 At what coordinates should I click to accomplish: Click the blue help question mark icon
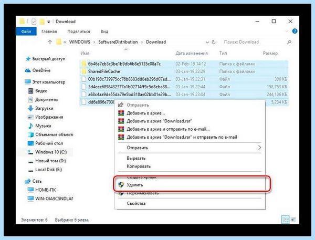295,31
